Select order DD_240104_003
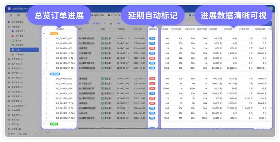Viewport: 280px width, 142px height. click(x=64, y=48)
